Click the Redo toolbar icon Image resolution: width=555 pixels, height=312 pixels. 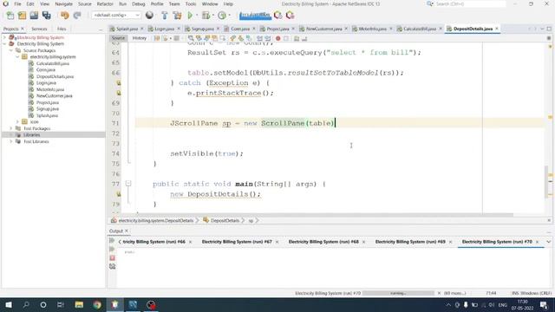pos(77,16)
